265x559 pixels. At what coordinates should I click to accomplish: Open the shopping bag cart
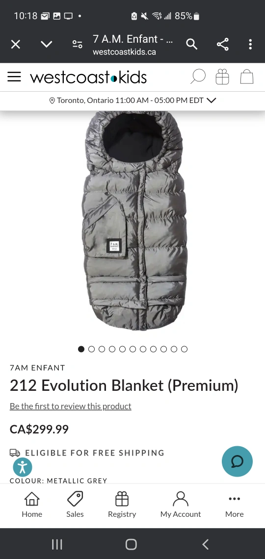[247, 76]
